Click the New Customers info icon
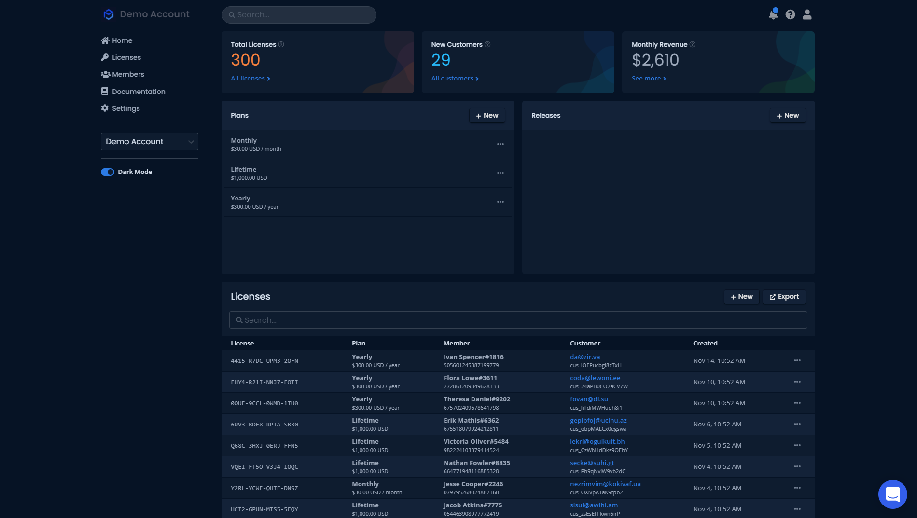 coord(487,44)
